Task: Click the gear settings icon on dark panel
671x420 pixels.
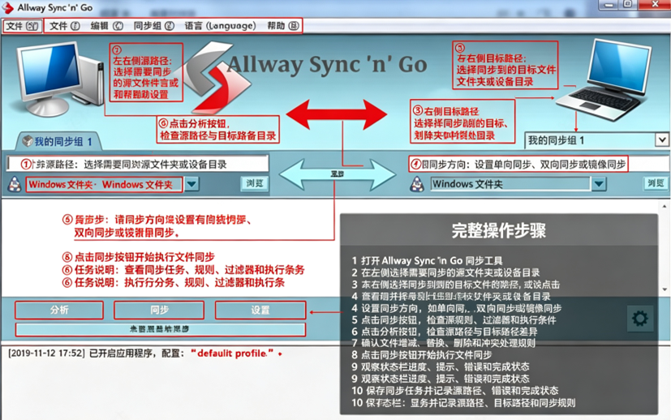Action: pyautogui.click(x=639, y=319)
